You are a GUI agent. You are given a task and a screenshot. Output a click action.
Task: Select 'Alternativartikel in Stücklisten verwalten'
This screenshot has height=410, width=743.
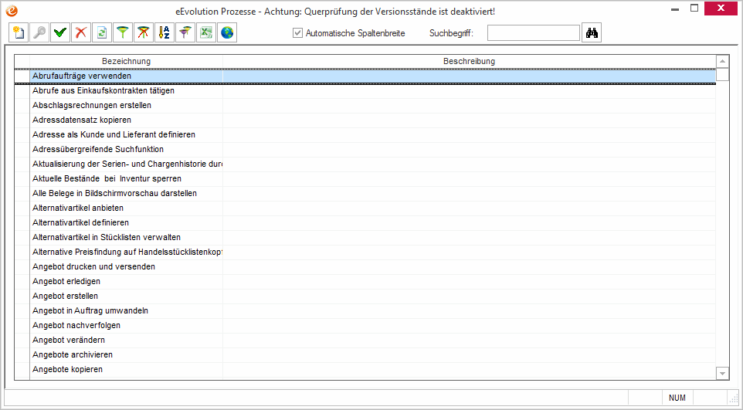click(365, 238)
